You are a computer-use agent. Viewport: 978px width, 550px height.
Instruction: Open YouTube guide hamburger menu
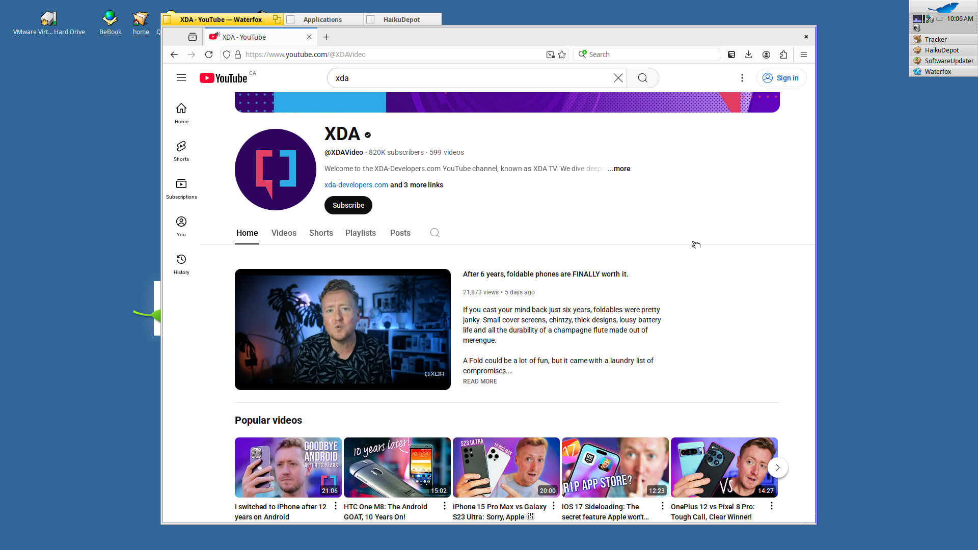coord(181,78)
